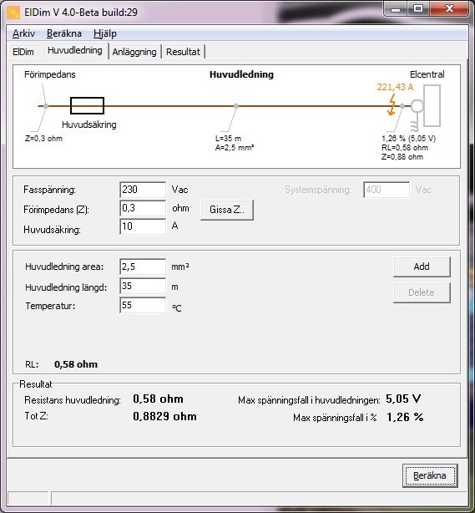Switch to the Resultat tab
Image resolution: width=475 pixels, height=513 pixels.
coord(183,52)
